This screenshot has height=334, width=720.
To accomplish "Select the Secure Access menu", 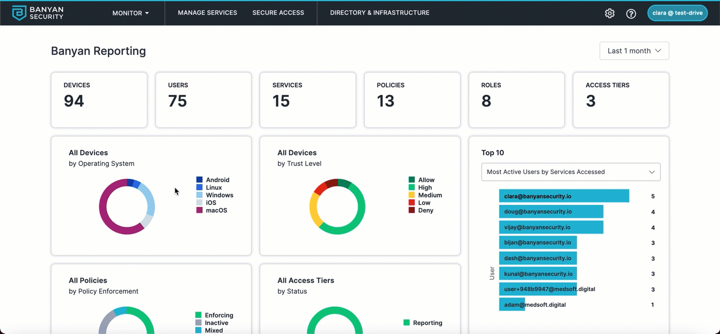I will pyautogui.click(x=278, y=13).
